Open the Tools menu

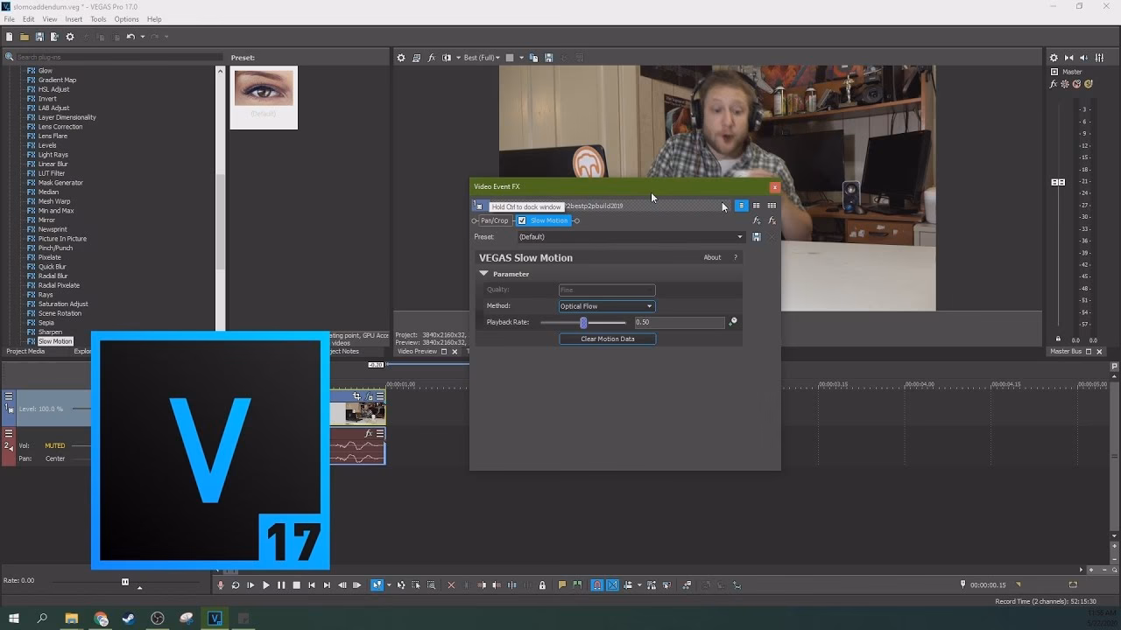pyautogui.click(x=98, y=19)
